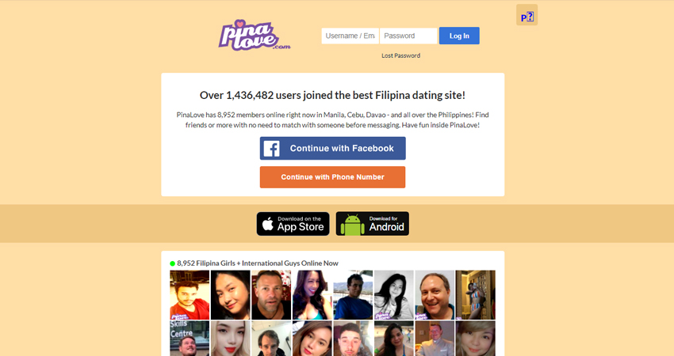Screen dimensions: 674x356
Task: Click the heart atop PinaLove logo
Action: coord(240,24)
